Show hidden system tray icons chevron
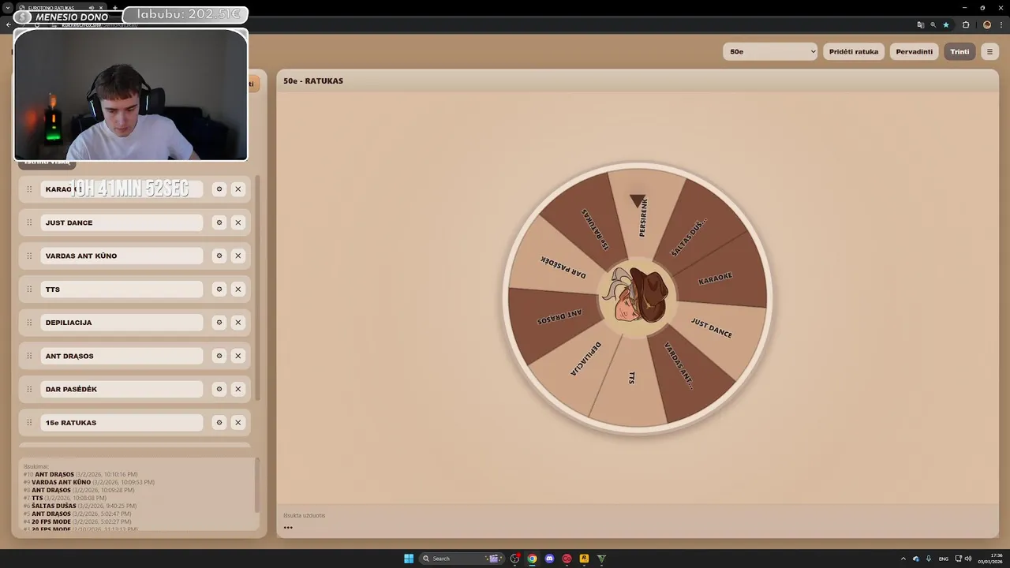 tap(903, 559)
